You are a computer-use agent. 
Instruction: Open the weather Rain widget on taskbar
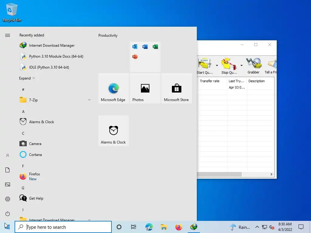tap(240, 227)
